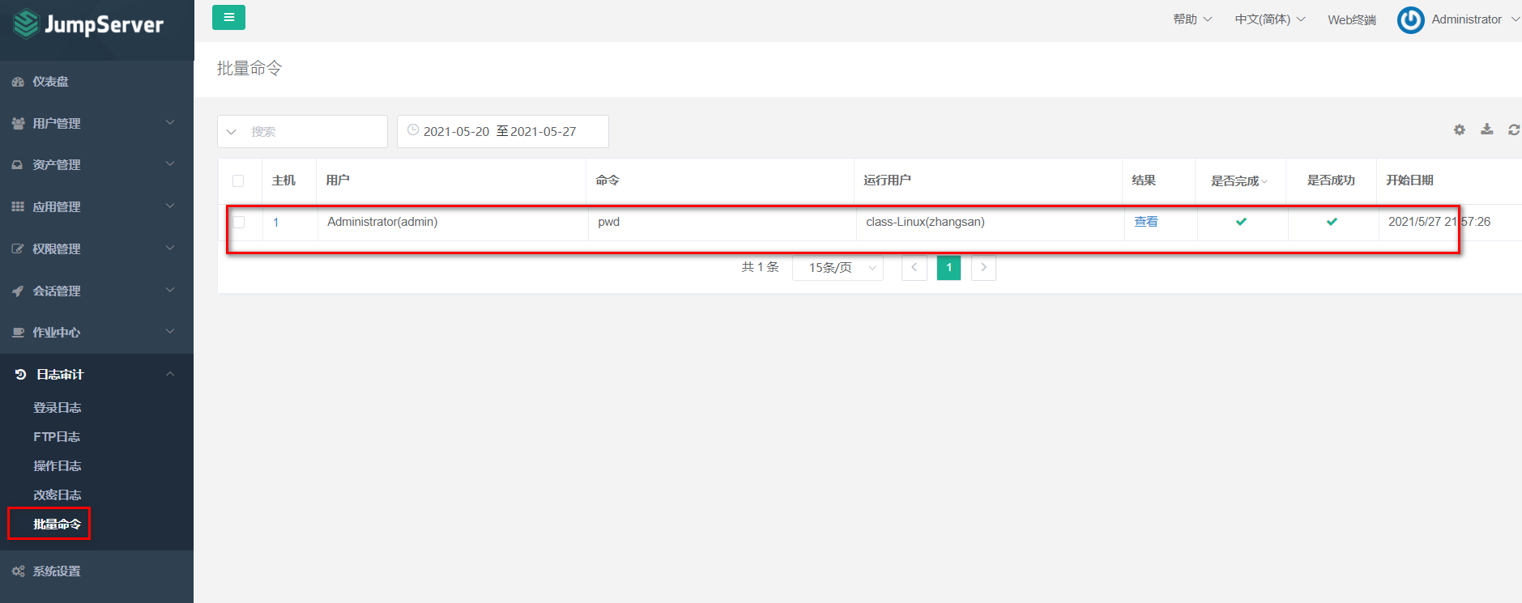Viewport: 1522px width, 603px height.
Task: Open 会话管理 menu
Action: pyautogui.click(x=96, y=291)
